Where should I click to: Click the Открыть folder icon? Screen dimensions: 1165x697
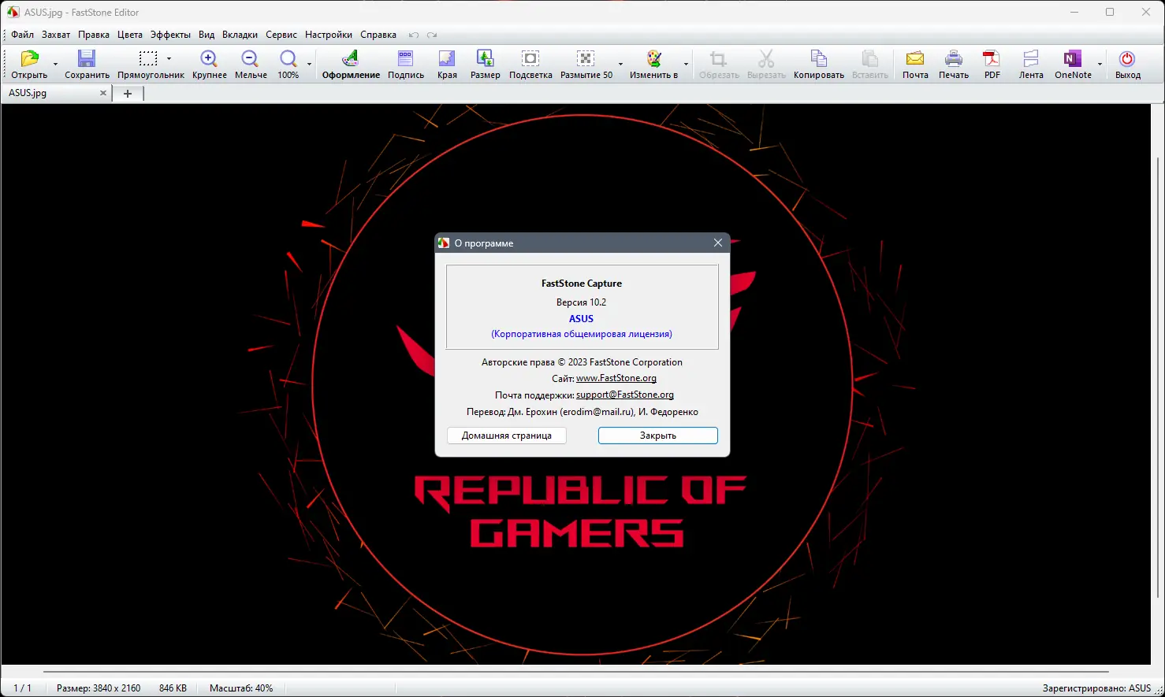pyautogui.click(x=29, y=59)
